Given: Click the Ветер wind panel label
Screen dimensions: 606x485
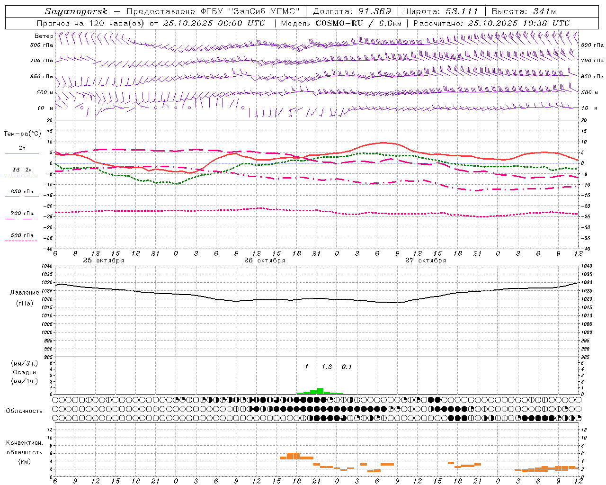Looking at the screenshot, I should coord(44,36).
